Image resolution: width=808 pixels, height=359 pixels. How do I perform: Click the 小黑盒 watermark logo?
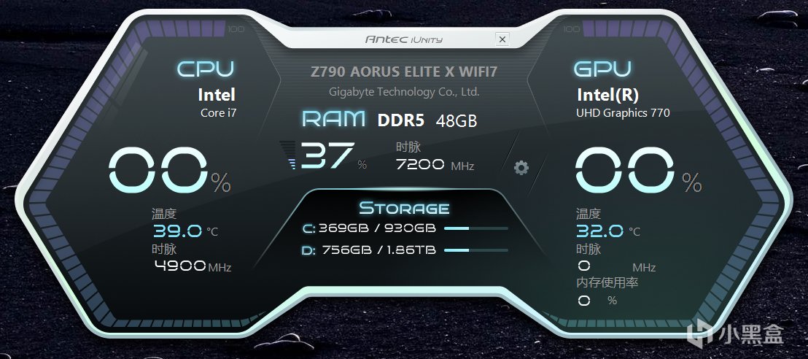tap(736, 333)
